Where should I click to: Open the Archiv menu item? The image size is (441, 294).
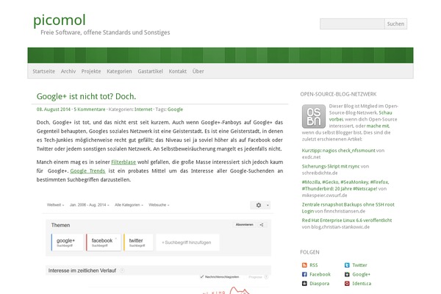(x=68, y=71)
